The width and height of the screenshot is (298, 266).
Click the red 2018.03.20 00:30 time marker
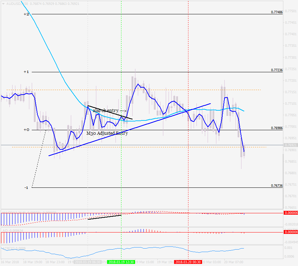(x=188, y=262)
